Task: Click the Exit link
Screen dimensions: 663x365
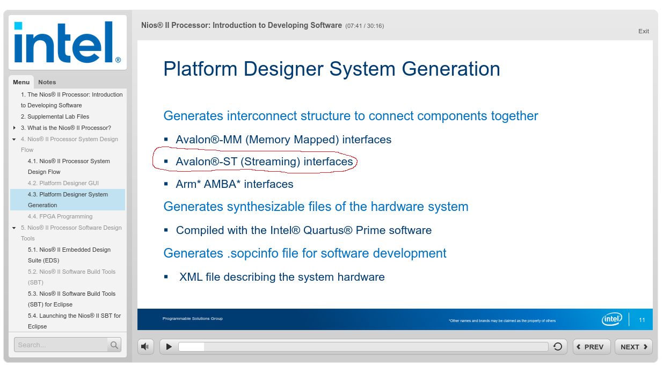Action: point(643,31)
